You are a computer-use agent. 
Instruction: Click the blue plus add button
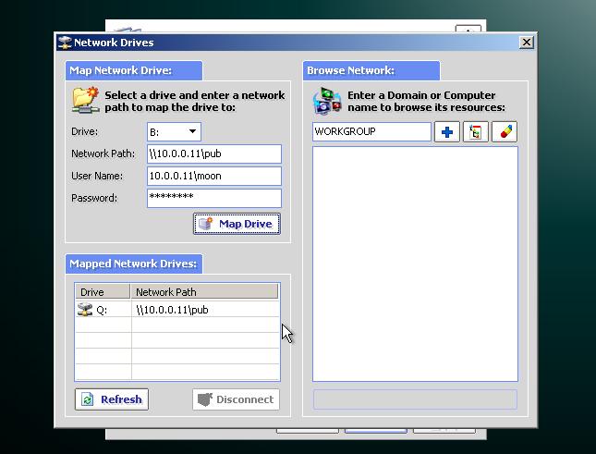click(x=447, y=132)
